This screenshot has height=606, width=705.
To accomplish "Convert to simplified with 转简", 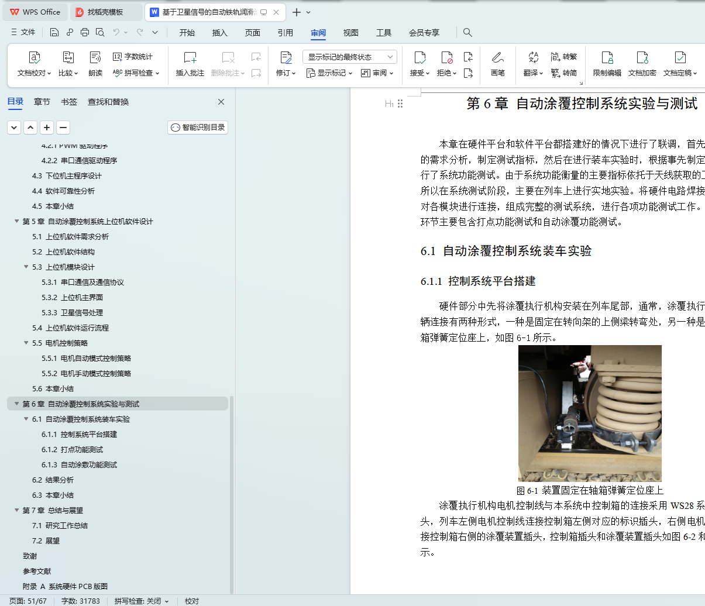I will tap(564, 73).
